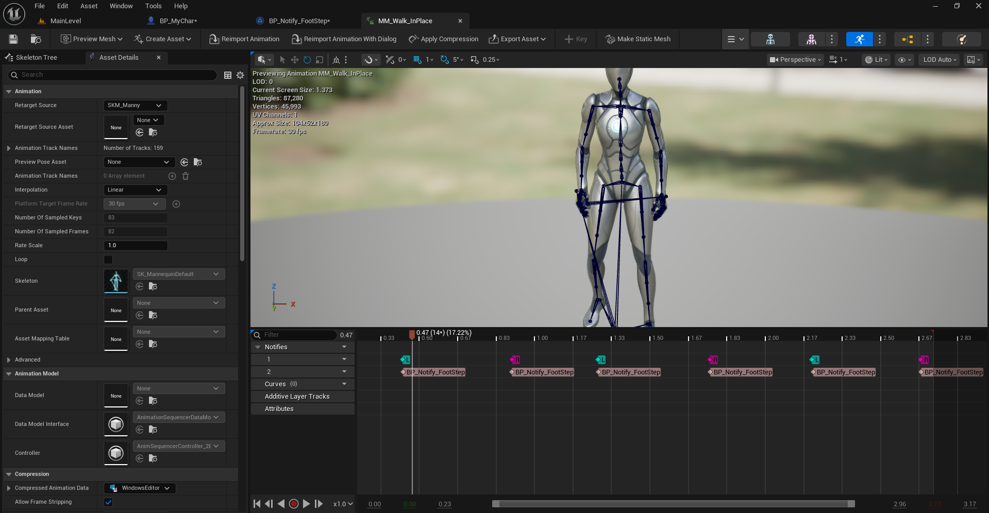Toggle grid location snapping icon

[417, 60]
